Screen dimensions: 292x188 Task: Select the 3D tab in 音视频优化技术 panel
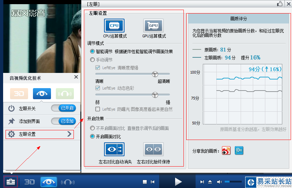(x=19, y=94)
